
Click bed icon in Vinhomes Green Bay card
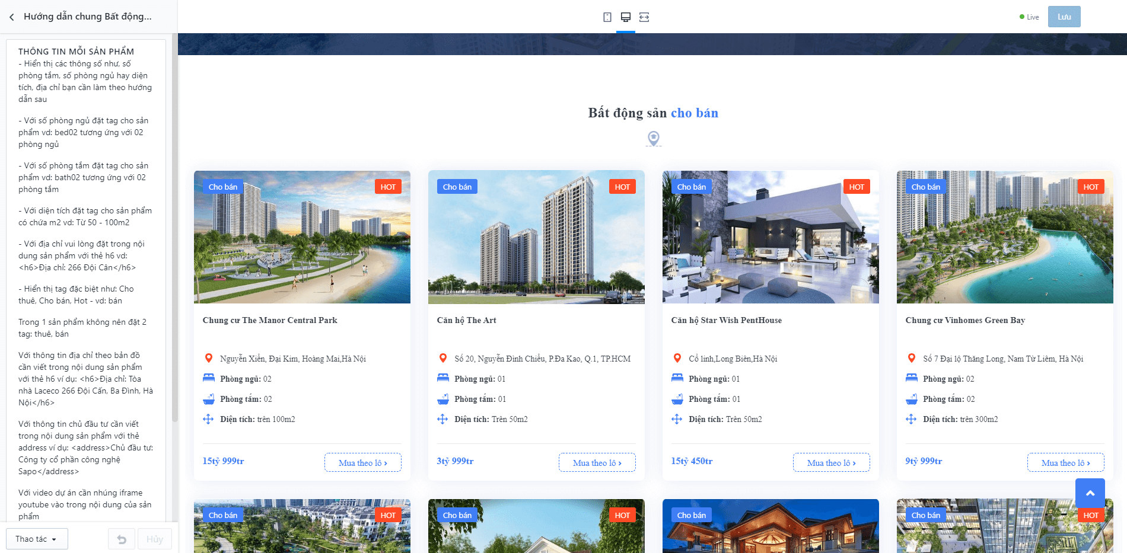912,378
